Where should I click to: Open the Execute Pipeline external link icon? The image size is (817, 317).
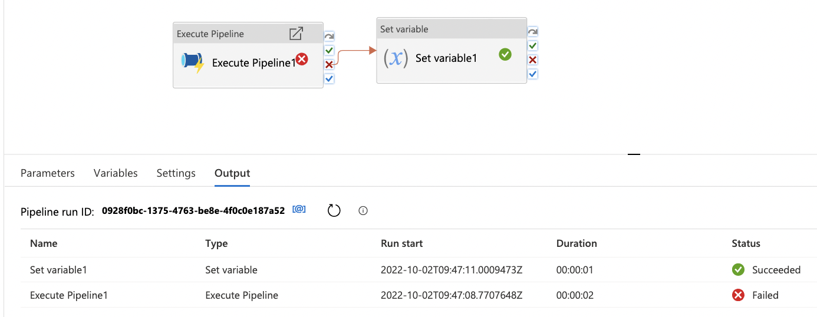[x=296, y=34]
